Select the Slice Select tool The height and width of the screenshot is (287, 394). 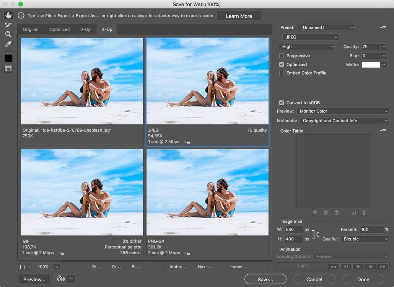(x=8, y=25)
